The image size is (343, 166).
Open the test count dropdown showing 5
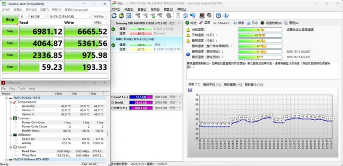pyautogui.click(x=24, y=17)
